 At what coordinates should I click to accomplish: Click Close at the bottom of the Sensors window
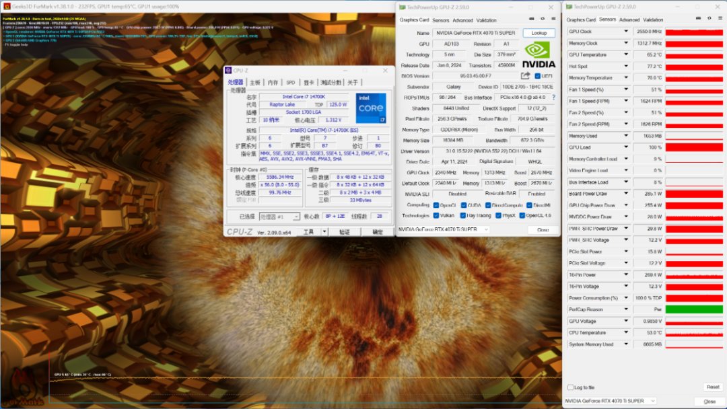coord(709,401)
